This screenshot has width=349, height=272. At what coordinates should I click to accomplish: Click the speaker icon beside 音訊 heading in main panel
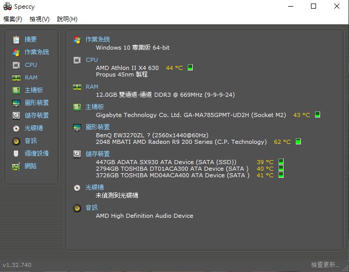pyautogui.click(x=77, y=208)
